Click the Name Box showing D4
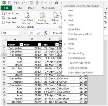The width and height of the screenshot is (108, 106). 10,33
